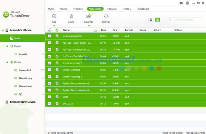Uncheck the 'we belong together' checkbox
Image resolution: width=206 pixels, height=134 pixels.
pyautogui.click(x=49, y=36)
